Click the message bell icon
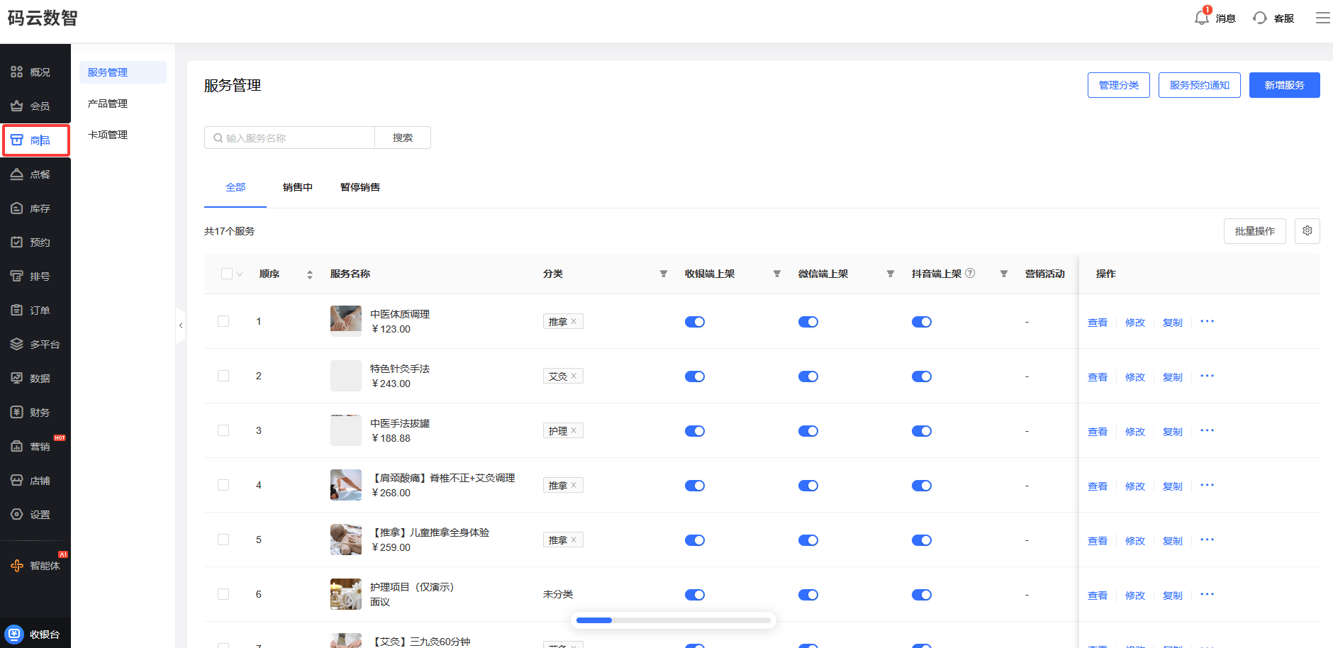This screenshot has height=648, width=1333. click(1201, 18)
